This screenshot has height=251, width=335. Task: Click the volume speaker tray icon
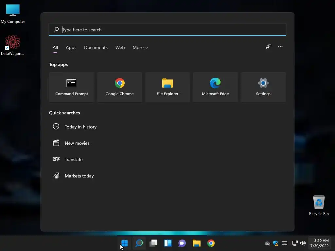point(303,243)
